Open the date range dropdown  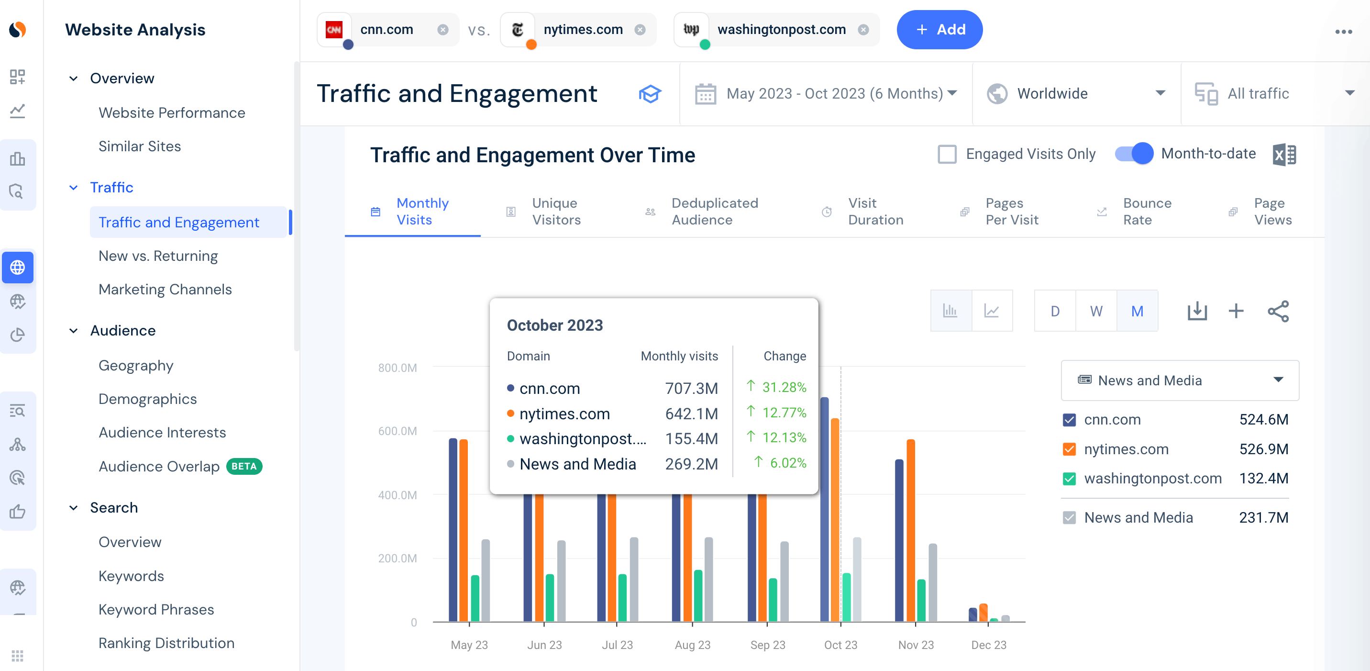(x=826, y=94)
